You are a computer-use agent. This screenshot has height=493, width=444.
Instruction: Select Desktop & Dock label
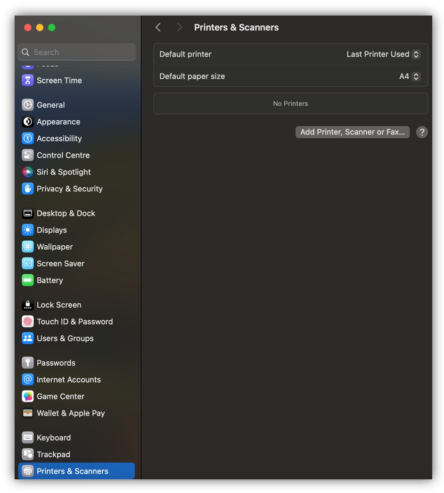coord(66,213)
